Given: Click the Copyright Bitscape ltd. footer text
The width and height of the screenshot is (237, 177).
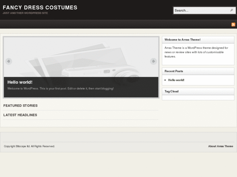Looking at the screenshot, I should [x=29, y=146].
